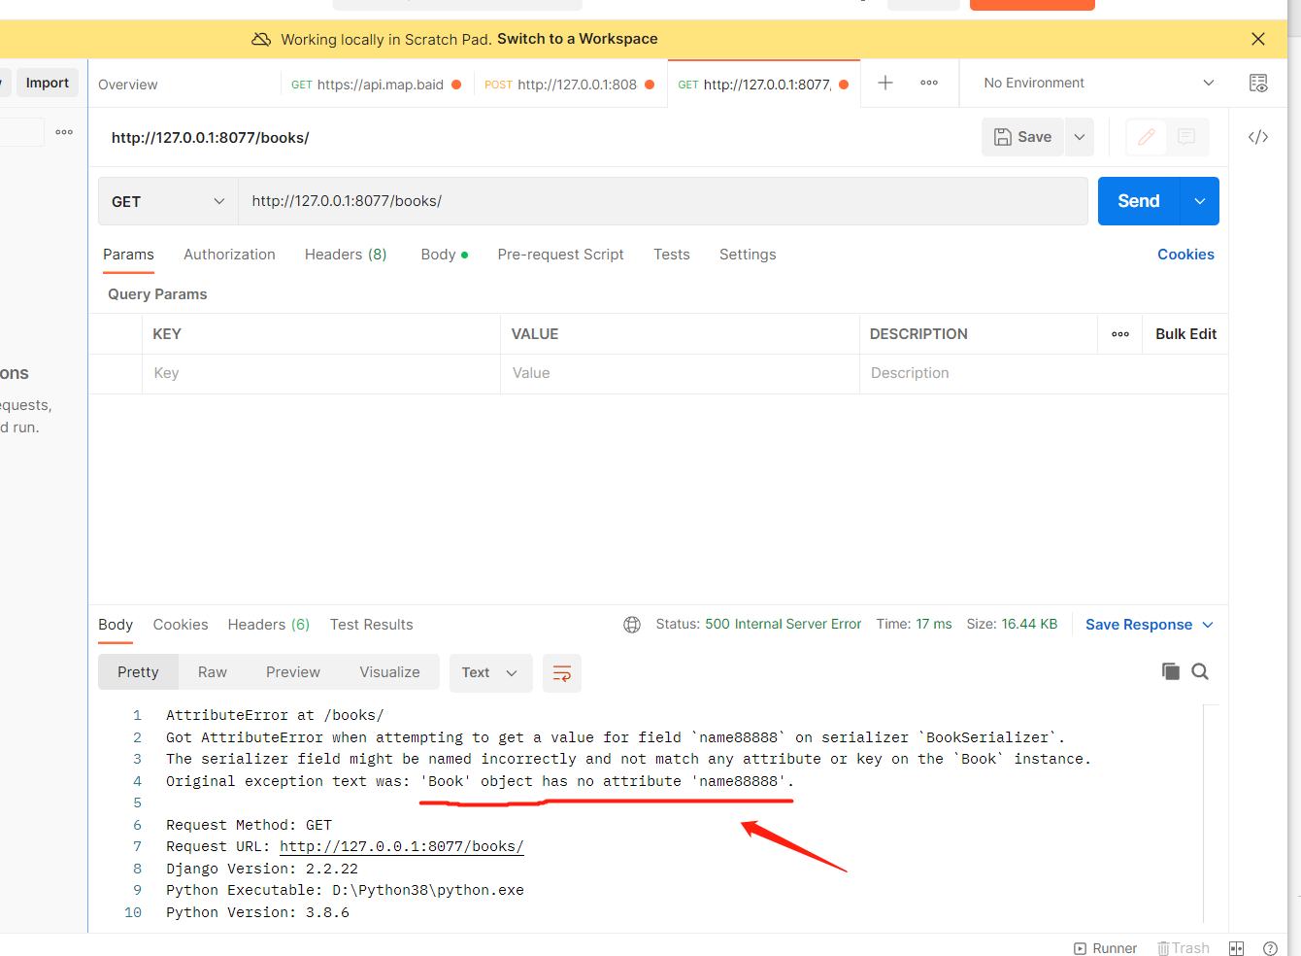
Task: Open the HTTP method GET dropdown
Action: click(x=168, y=201)
